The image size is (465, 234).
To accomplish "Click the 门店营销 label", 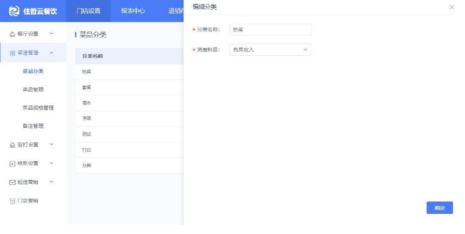I will coord(28,201).
